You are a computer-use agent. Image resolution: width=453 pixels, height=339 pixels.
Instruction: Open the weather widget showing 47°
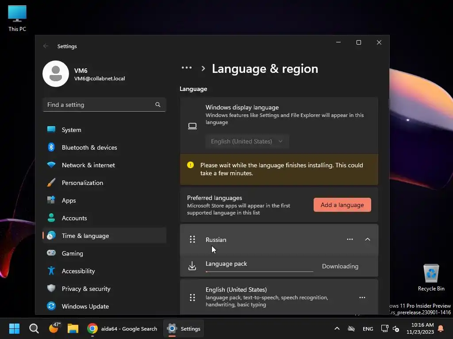pos(54,328)
